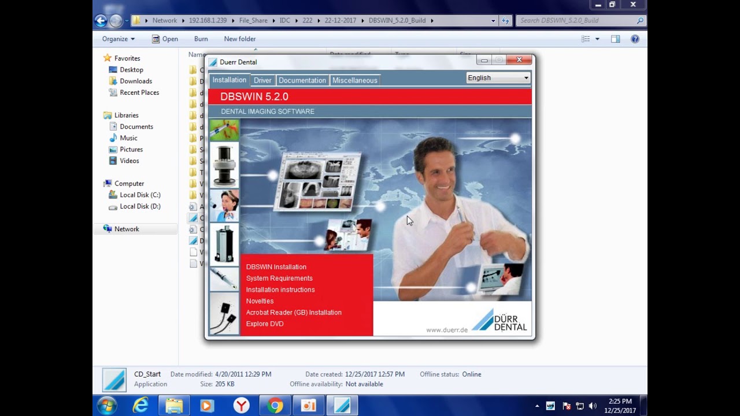Click the volume speaker tray icon
Viewport: 740px width, 416px height.
tap(593, 406)
